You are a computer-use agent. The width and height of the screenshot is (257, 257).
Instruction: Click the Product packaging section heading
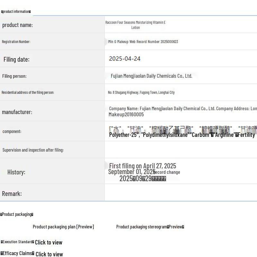point(17,214)
